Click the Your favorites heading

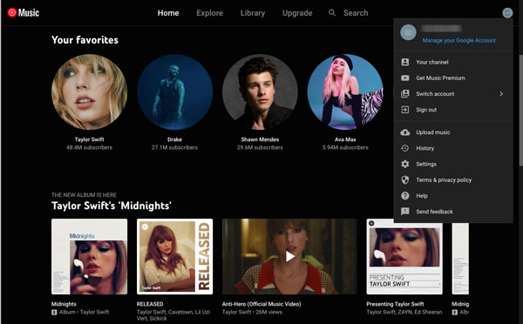tap(85, 40)
